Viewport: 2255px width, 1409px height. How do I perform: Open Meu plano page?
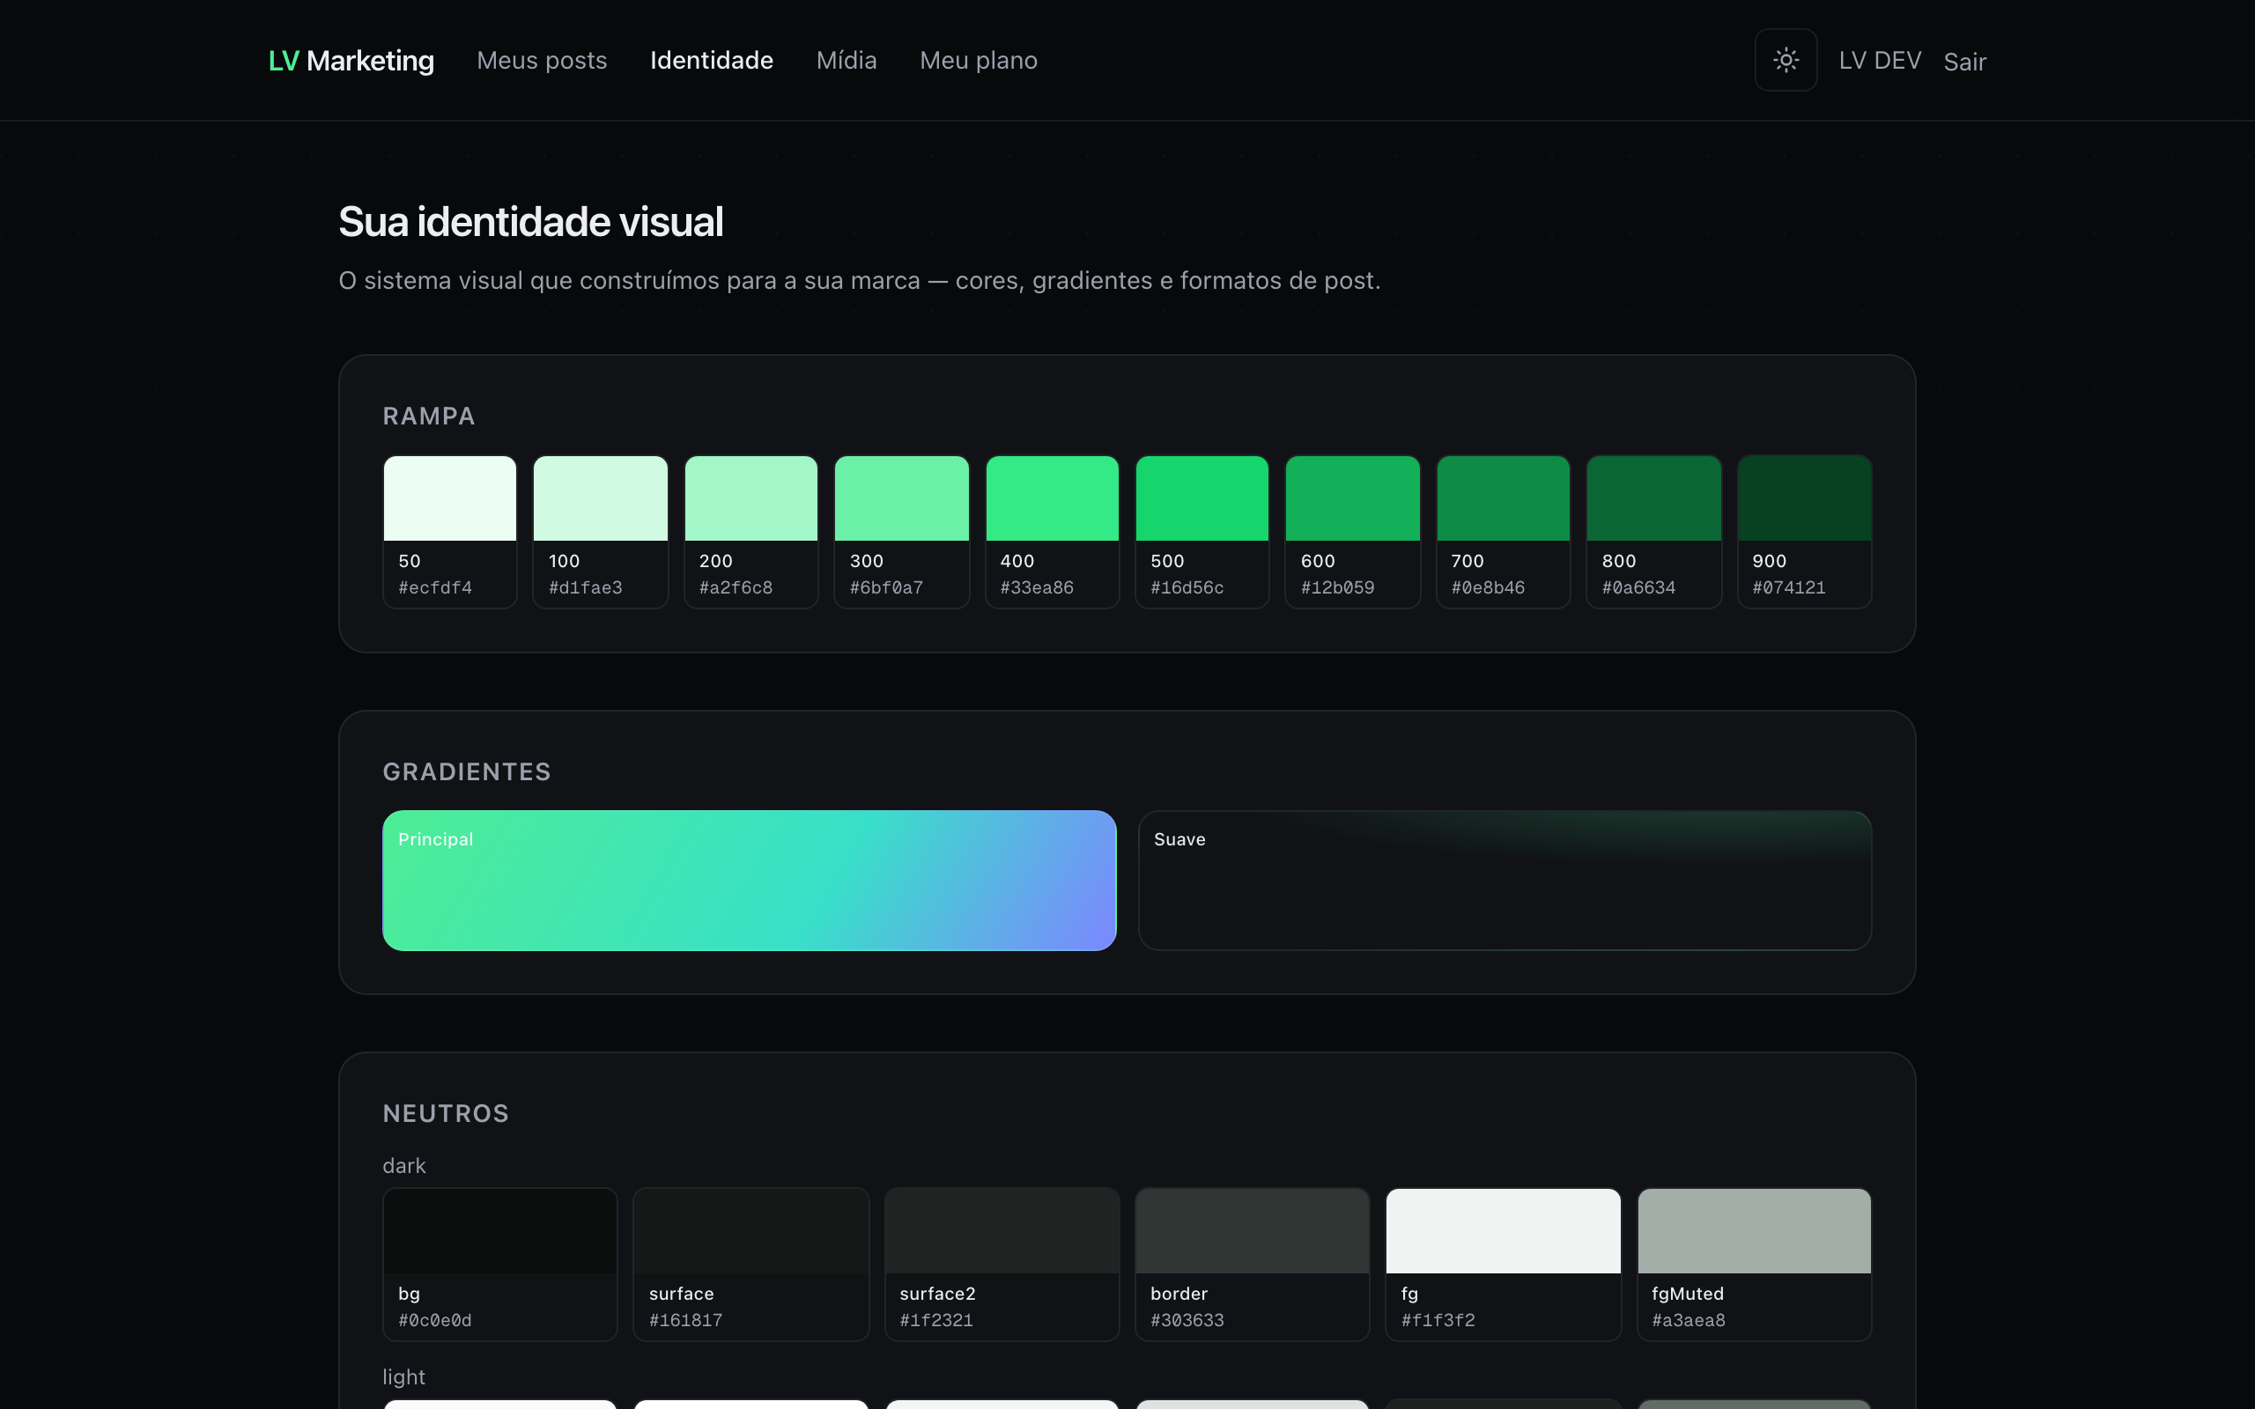click(x=979, y=61)
